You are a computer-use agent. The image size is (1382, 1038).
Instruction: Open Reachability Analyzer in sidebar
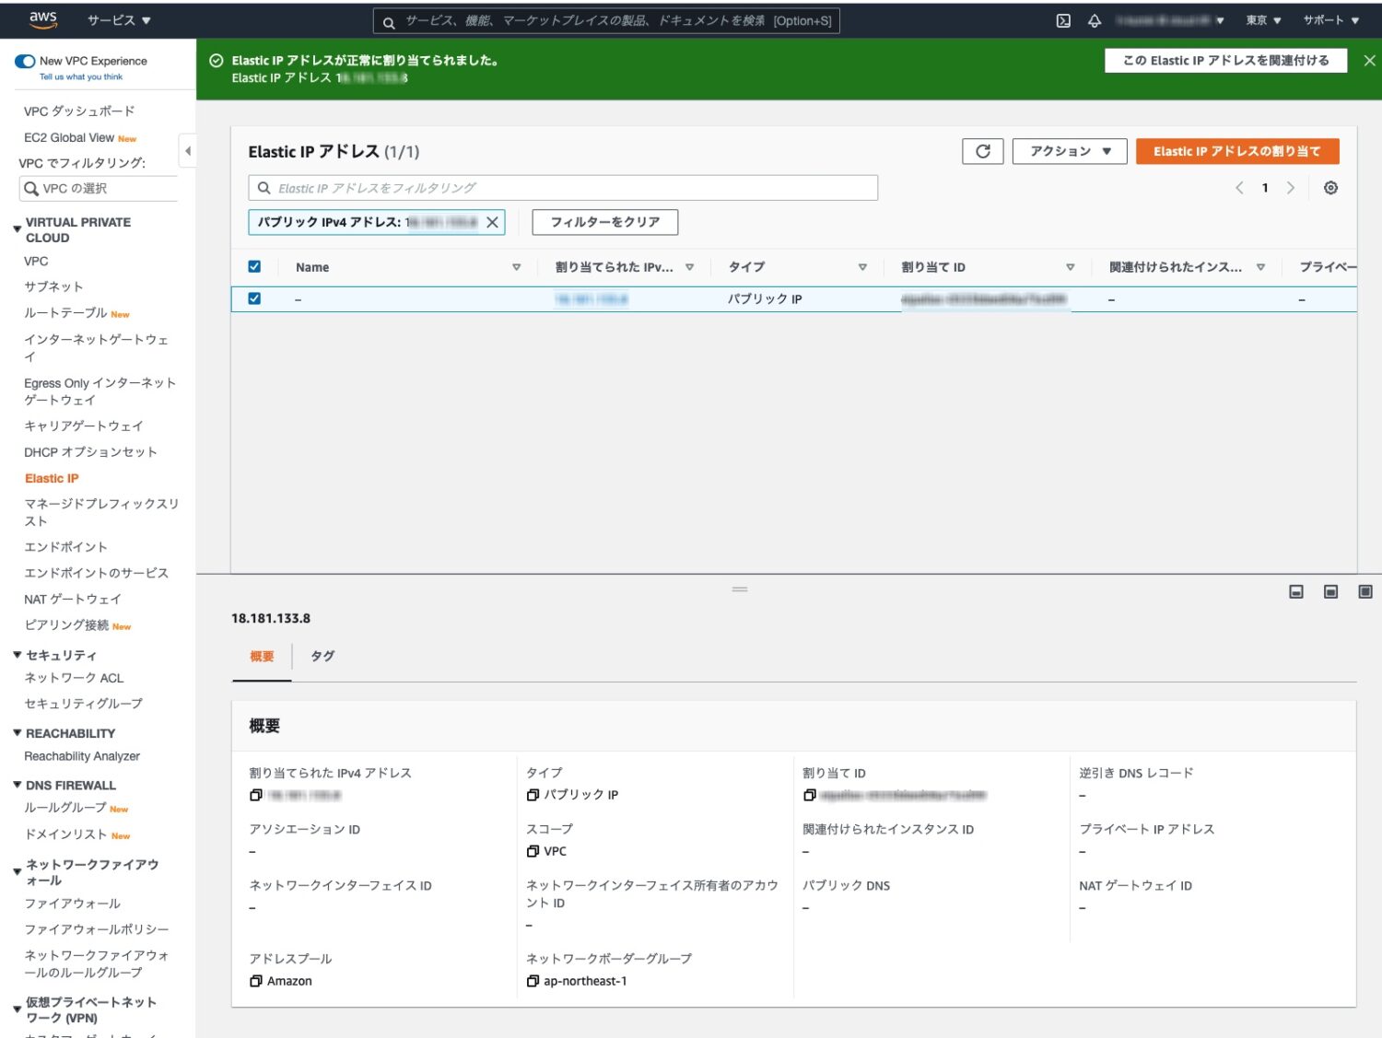pos(82,756)
